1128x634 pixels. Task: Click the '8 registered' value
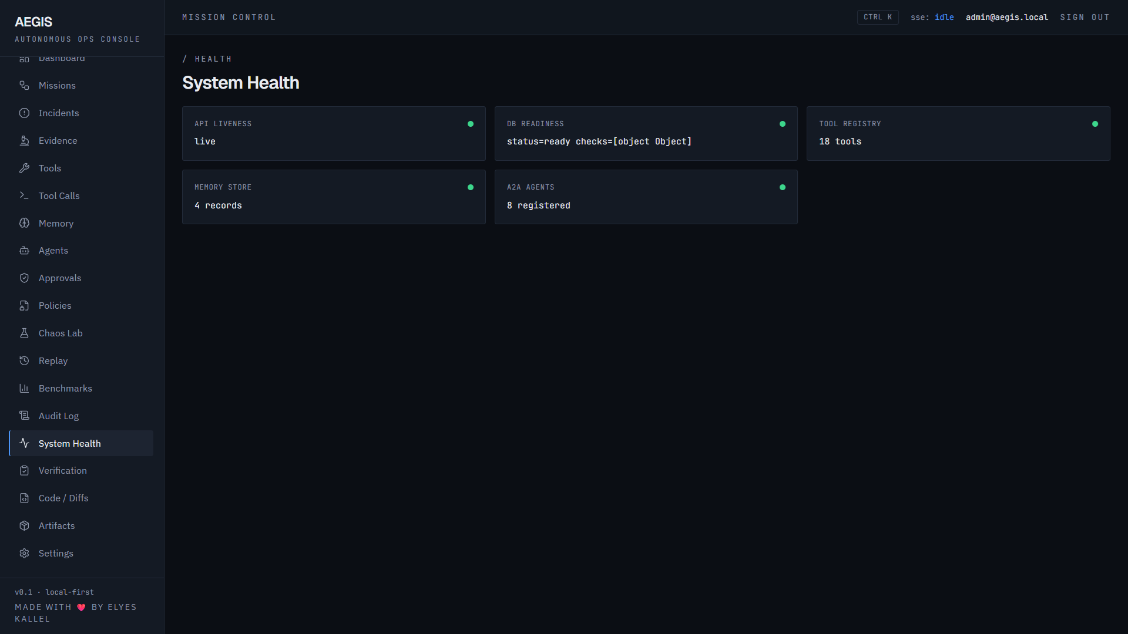(x=539, y=205)
